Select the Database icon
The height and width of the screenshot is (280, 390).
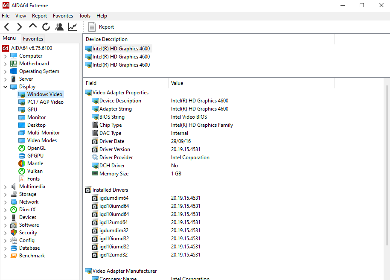(x=14, y=248)
